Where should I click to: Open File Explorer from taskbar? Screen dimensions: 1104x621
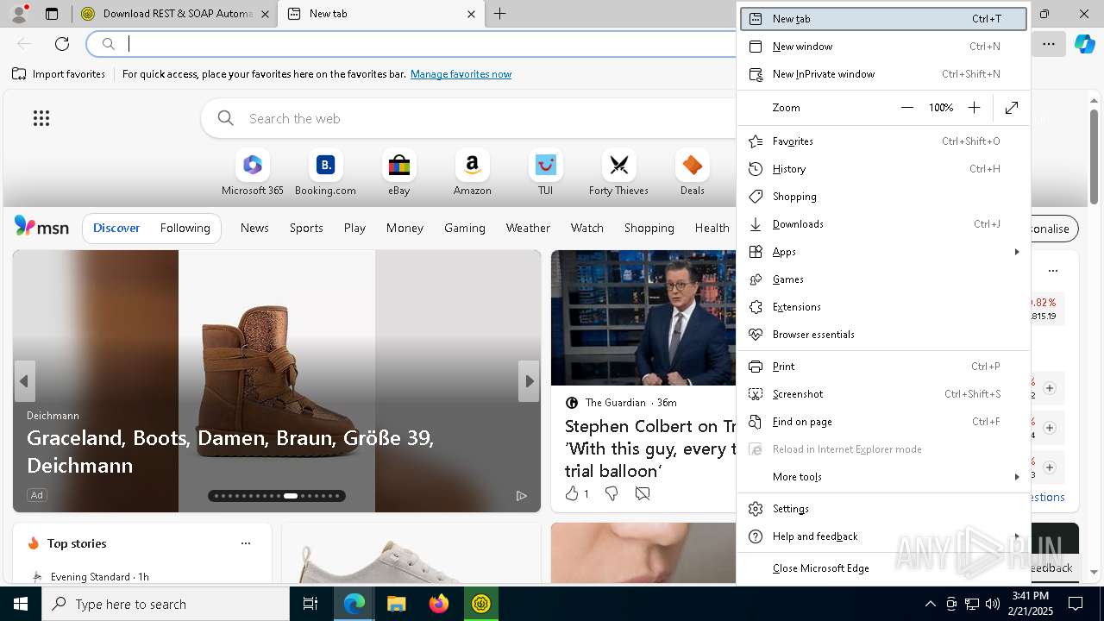click(x=396, y=604)
